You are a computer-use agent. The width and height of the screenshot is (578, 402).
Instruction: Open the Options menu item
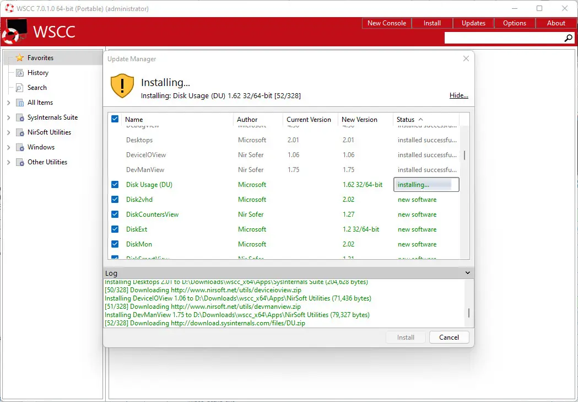click(515, 23)
